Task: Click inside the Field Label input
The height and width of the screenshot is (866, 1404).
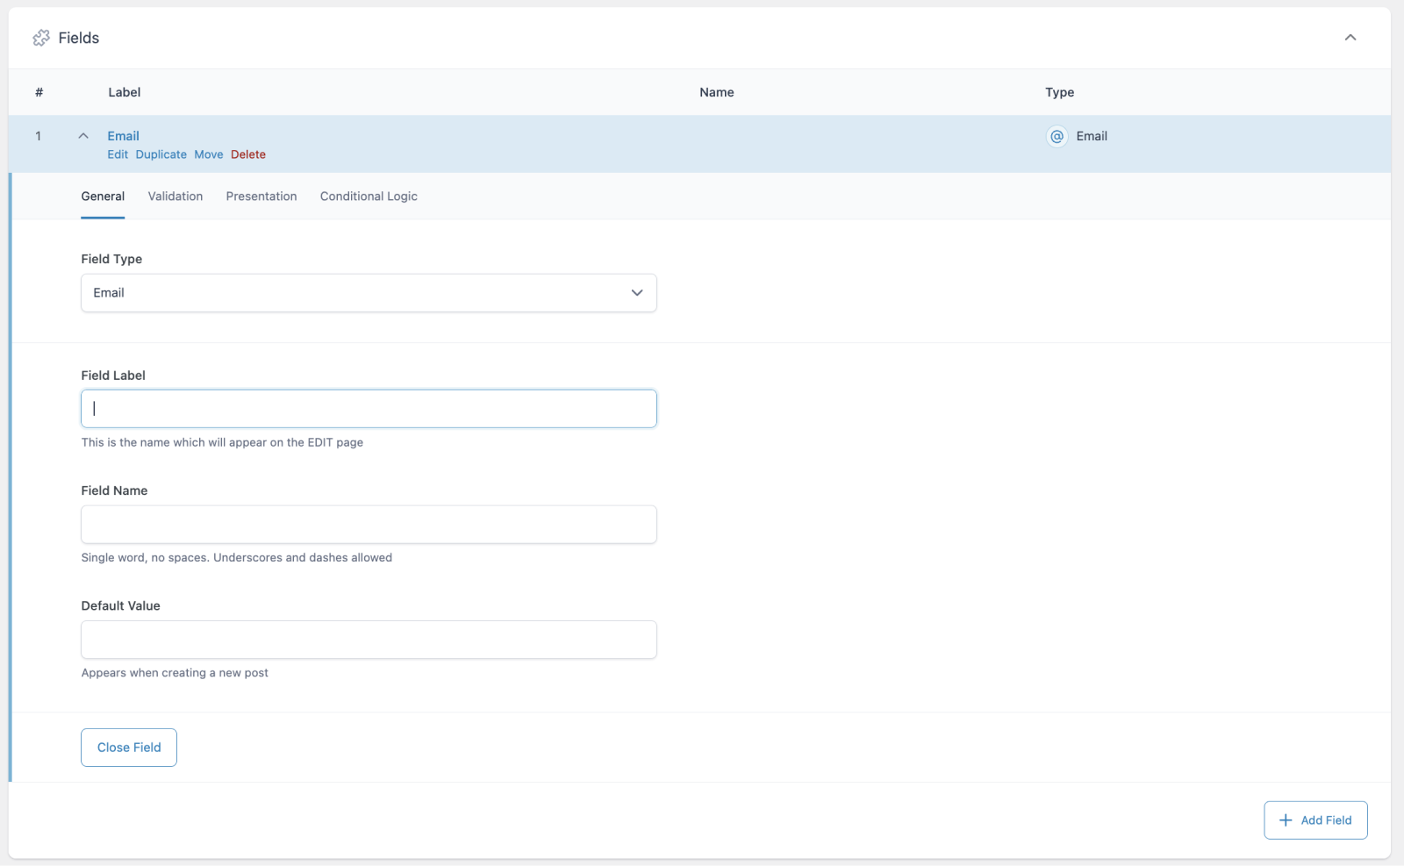Action: (x=368, y=408)
